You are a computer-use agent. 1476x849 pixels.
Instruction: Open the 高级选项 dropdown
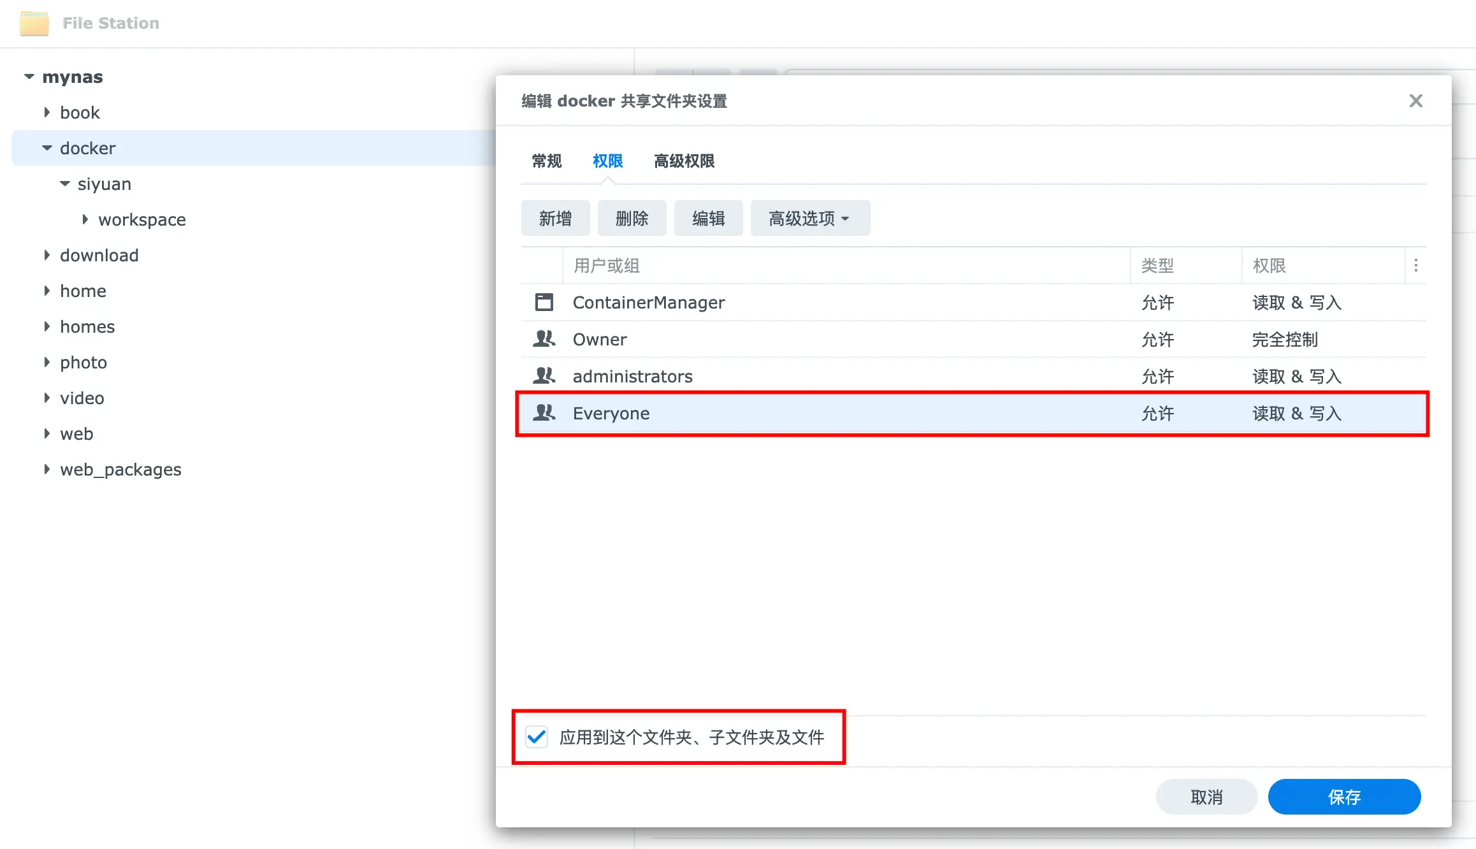click(809, 219)
